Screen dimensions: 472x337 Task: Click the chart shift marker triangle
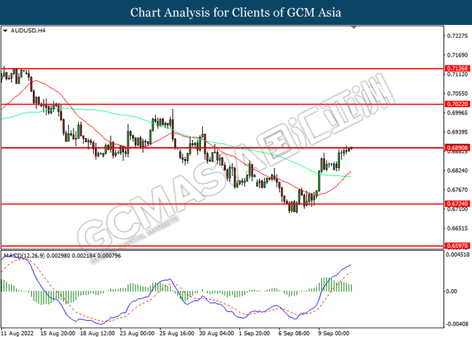coord(354,28)
